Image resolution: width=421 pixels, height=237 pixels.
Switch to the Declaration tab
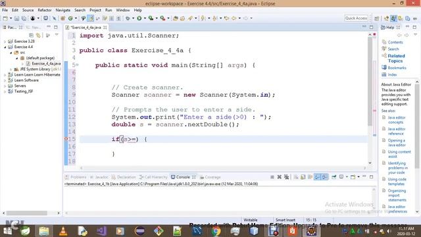[124, 177]
